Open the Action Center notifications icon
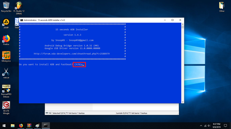 pos(226,126)
